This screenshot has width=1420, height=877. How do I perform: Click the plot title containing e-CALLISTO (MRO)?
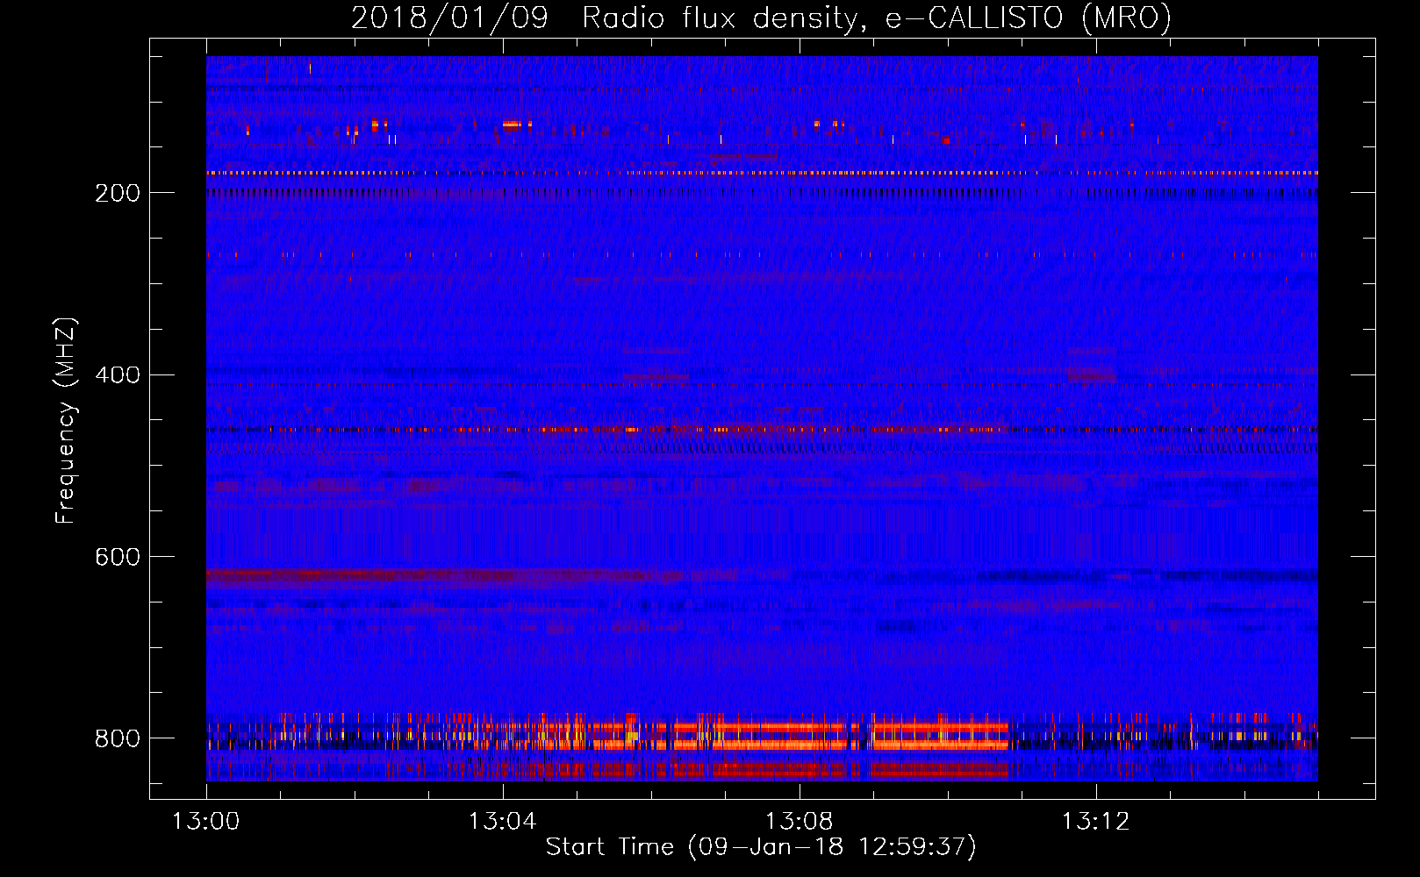[x=761, y=18]
